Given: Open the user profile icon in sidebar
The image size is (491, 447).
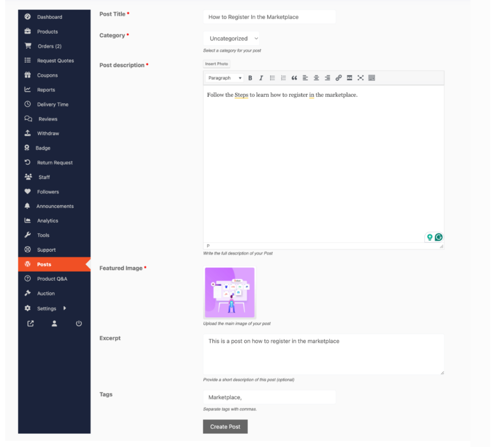Looking at the screenshot, I should click(x=54, y=323).
